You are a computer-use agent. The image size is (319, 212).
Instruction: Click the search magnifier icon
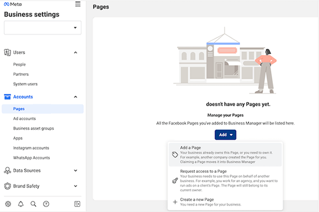(33, 204)
